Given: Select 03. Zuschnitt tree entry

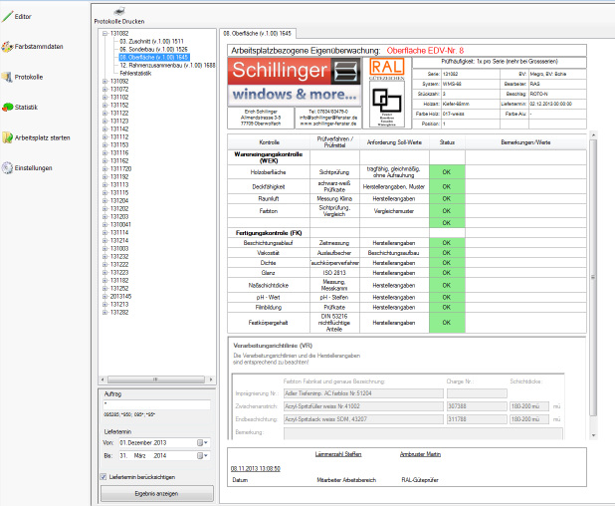Looking at the screenshot, I should [x=152, y=41].
